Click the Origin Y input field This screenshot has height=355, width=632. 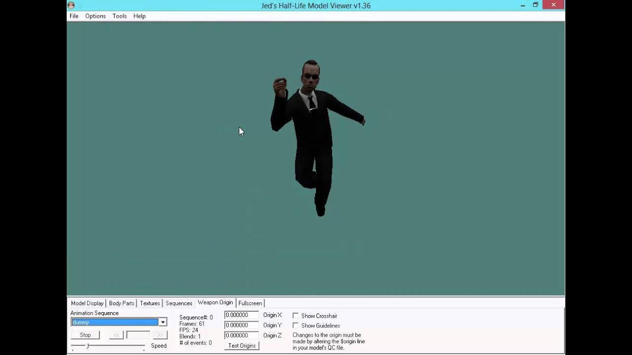241,325
